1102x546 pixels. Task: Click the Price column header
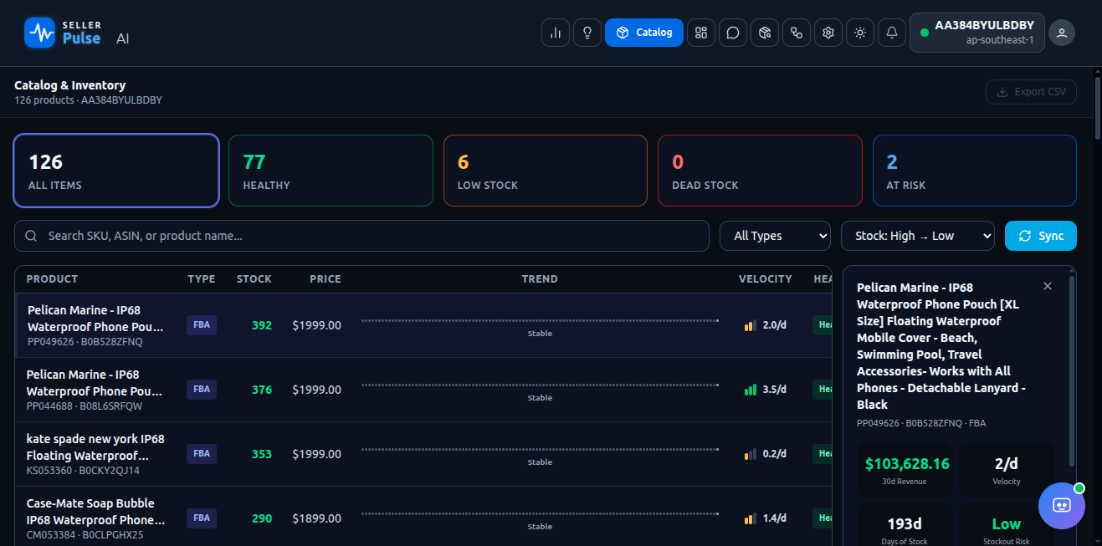pyautogui.click(x=325, y=279)
